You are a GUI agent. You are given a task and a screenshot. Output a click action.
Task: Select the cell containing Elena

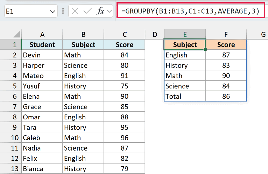pos(42,96)
